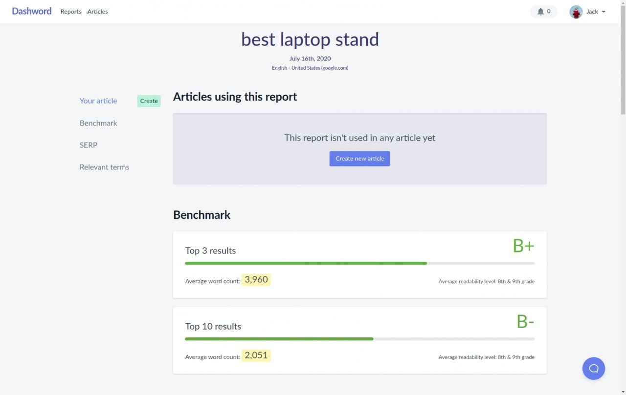Click Top 10 results progress bar
The height and width of the screenshot is (395, 626).
pos(359,339)
